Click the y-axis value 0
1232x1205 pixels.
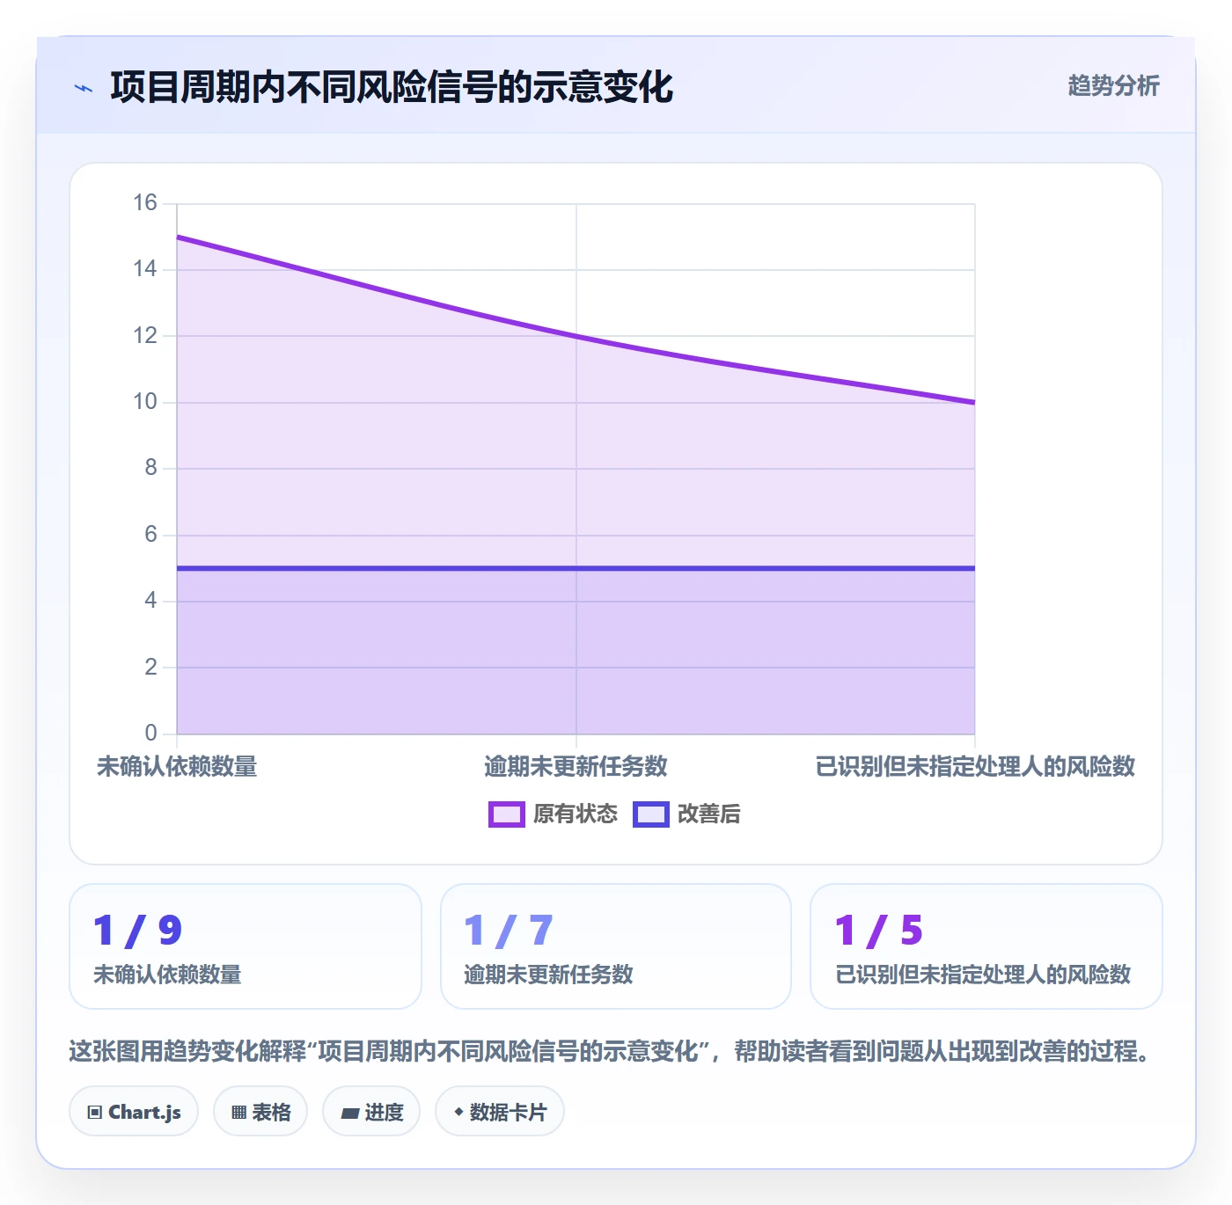[x=151, y=733]
